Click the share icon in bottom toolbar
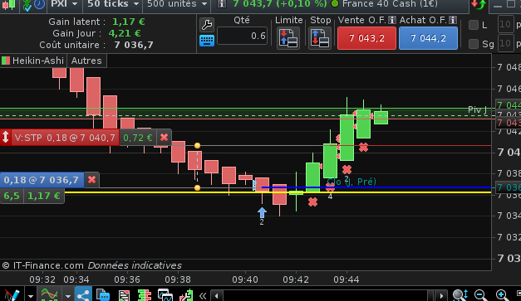Screen dimensions: 521x301 pos(83,294)
